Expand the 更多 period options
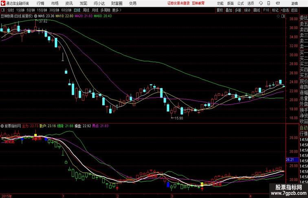This screenshot has height=198, width=308. pos(117,10)
